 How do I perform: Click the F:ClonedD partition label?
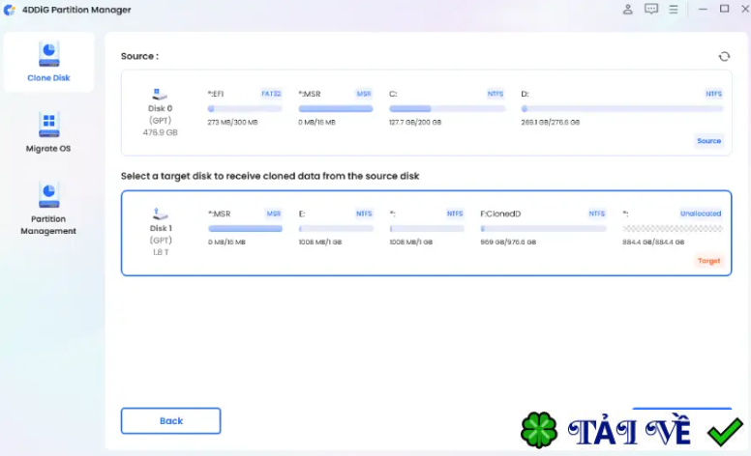pos(500,214)
